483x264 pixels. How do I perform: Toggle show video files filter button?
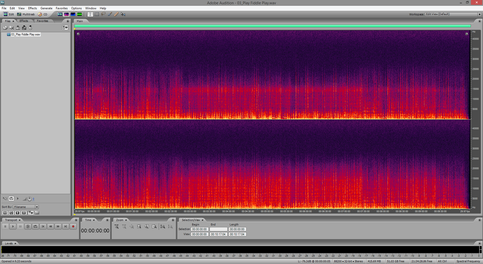[x=18, y=213]
